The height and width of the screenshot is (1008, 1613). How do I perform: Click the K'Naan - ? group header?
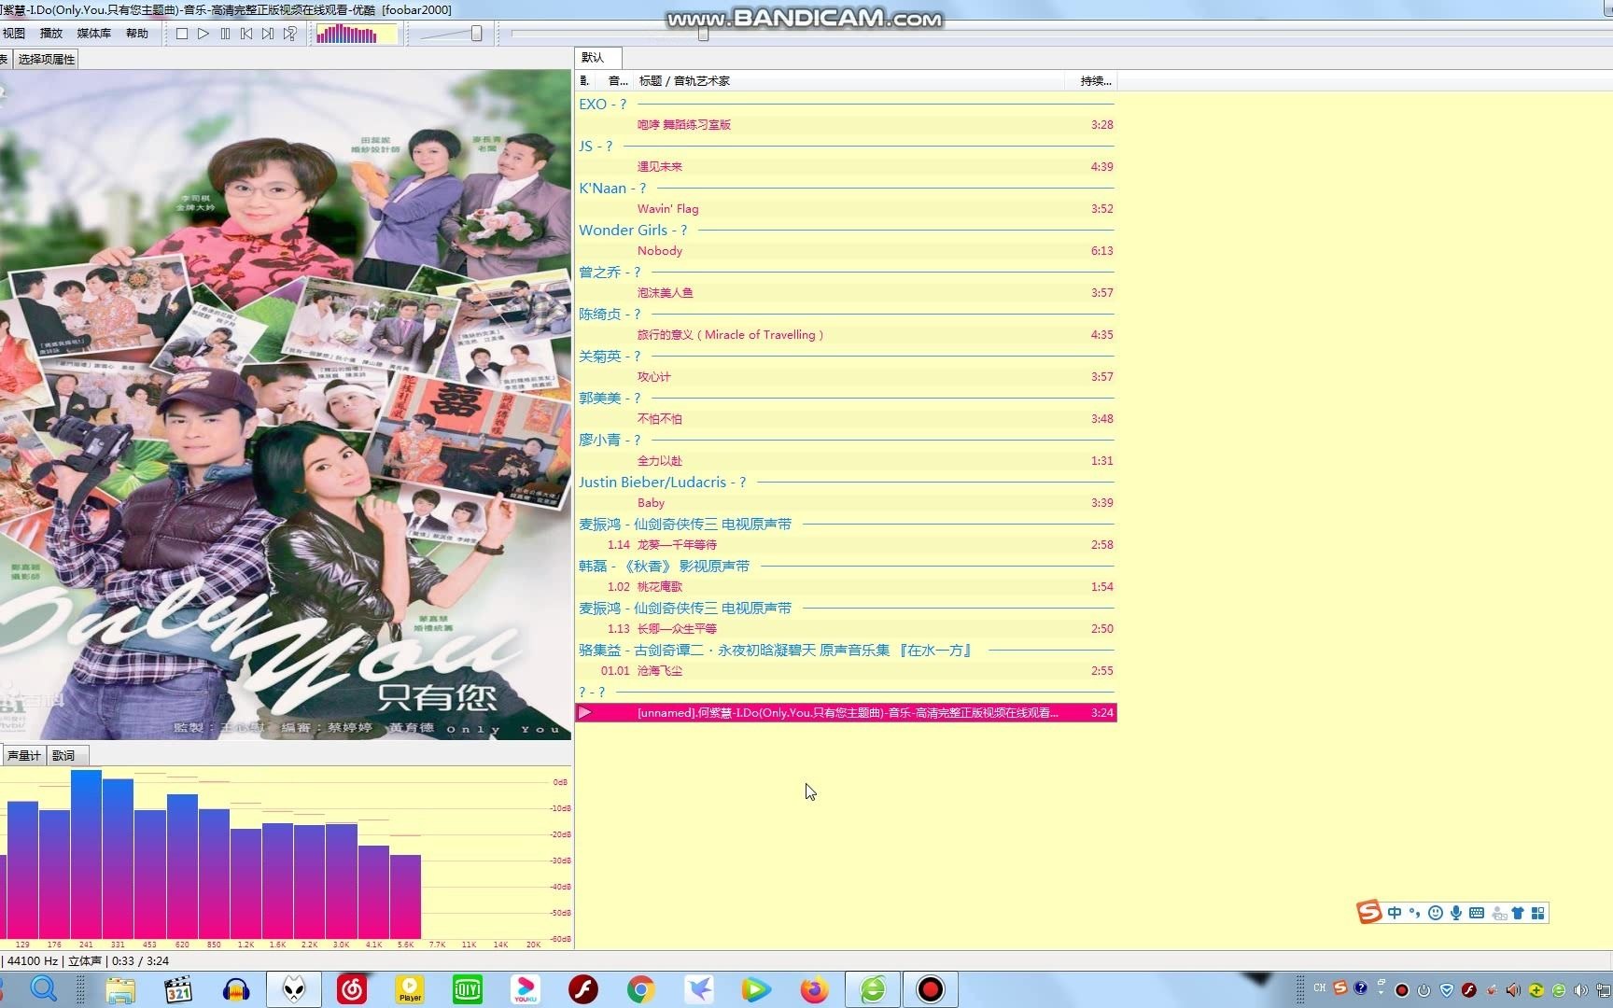point(846,189)
